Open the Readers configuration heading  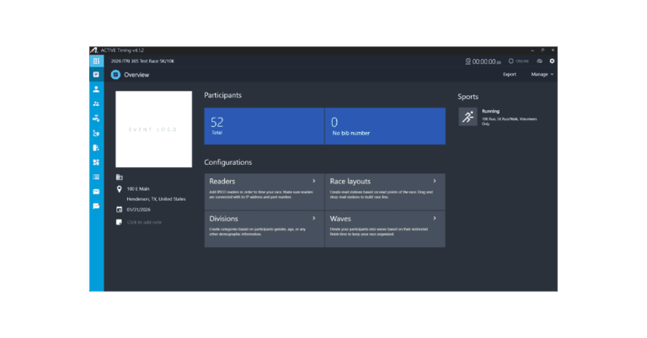pyautogui.click(x=222, y=181)
